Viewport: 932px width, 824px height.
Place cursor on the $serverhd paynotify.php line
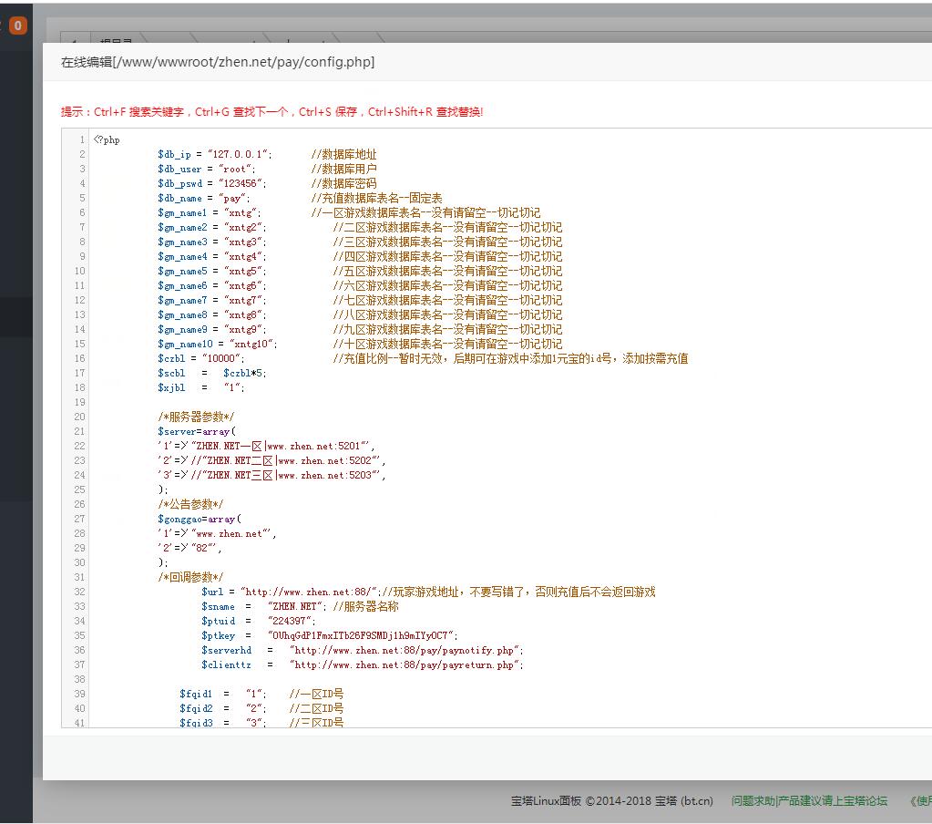click(x=363, y=651)
